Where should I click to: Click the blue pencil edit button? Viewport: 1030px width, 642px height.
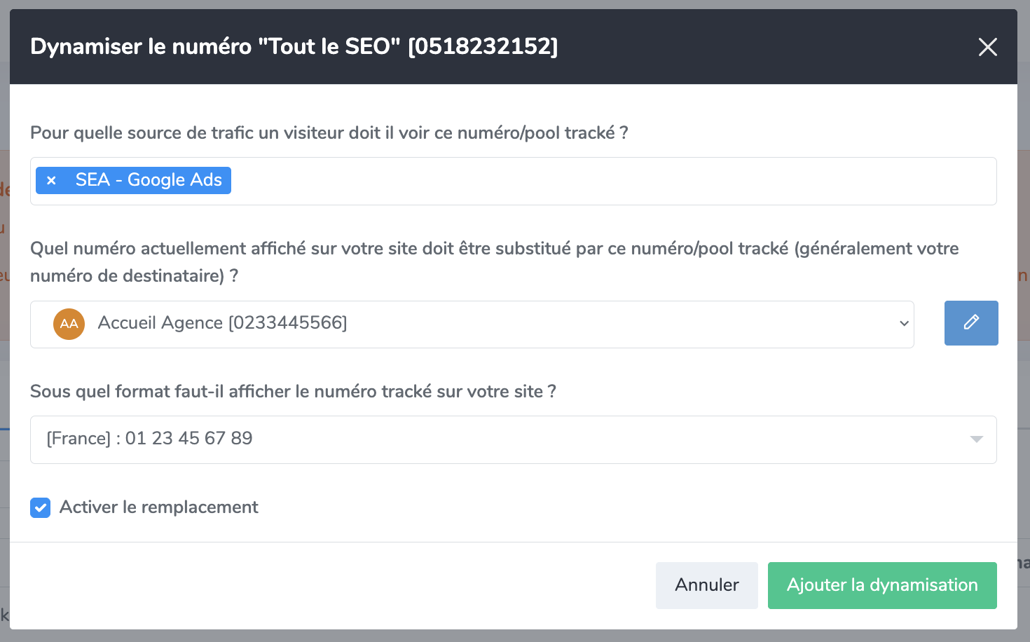tap(970, 323)
